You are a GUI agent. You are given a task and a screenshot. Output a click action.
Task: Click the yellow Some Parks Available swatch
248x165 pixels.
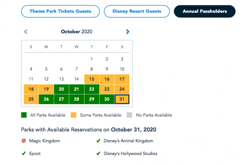click(74, 115)
